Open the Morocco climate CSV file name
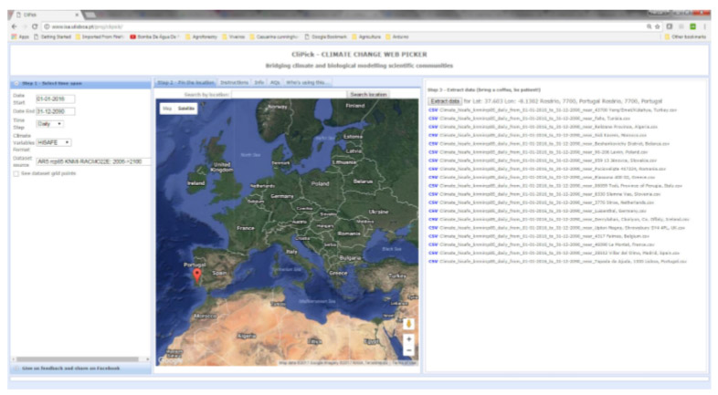Viewport: 718px width, 395px height. coord(544,135)
